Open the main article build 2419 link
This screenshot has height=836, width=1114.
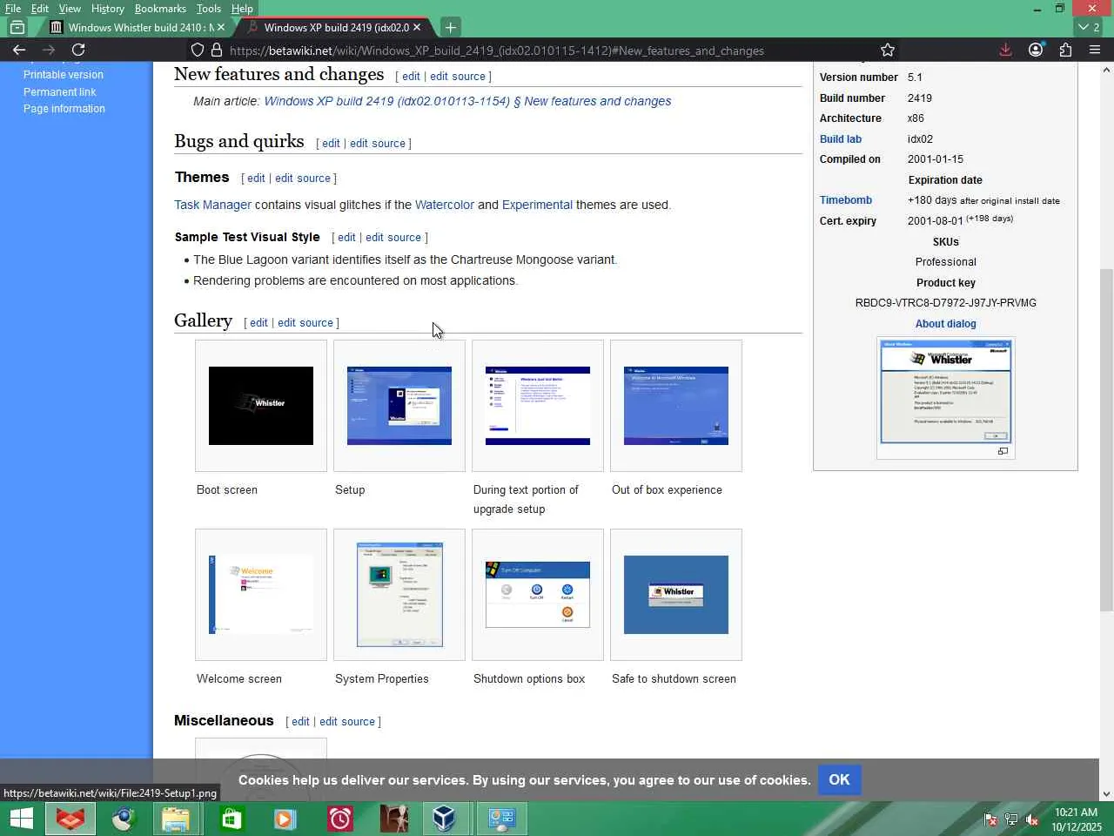point(467,102)
